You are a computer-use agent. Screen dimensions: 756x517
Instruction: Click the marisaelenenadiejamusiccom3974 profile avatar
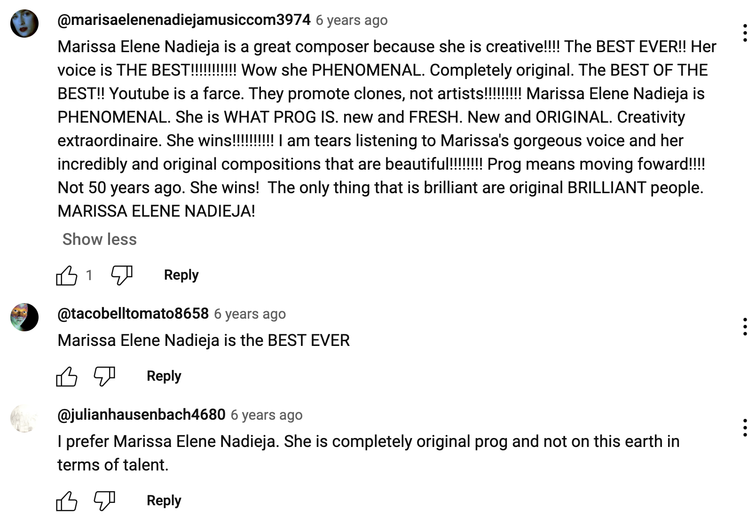24,23
